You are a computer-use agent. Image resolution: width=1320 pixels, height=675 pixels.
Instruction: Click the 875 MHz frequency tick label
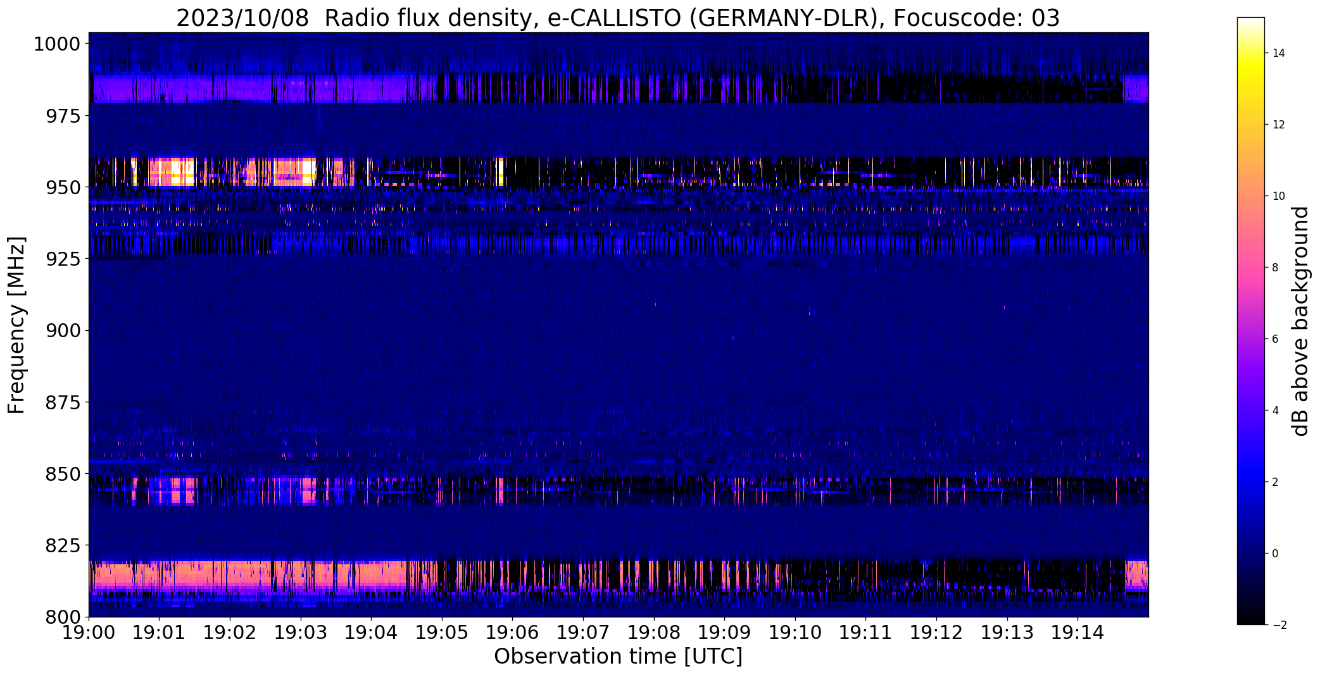(63, 402)
